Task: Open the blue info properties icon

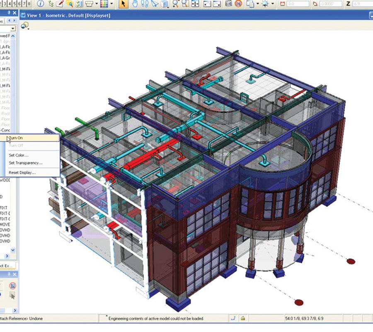Action: pyautogui.click(x=41, y=4)
